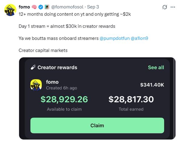The image size is (180, 141).
Task: Open fomo's wizard profile avatar
Action: pos(10,10)
